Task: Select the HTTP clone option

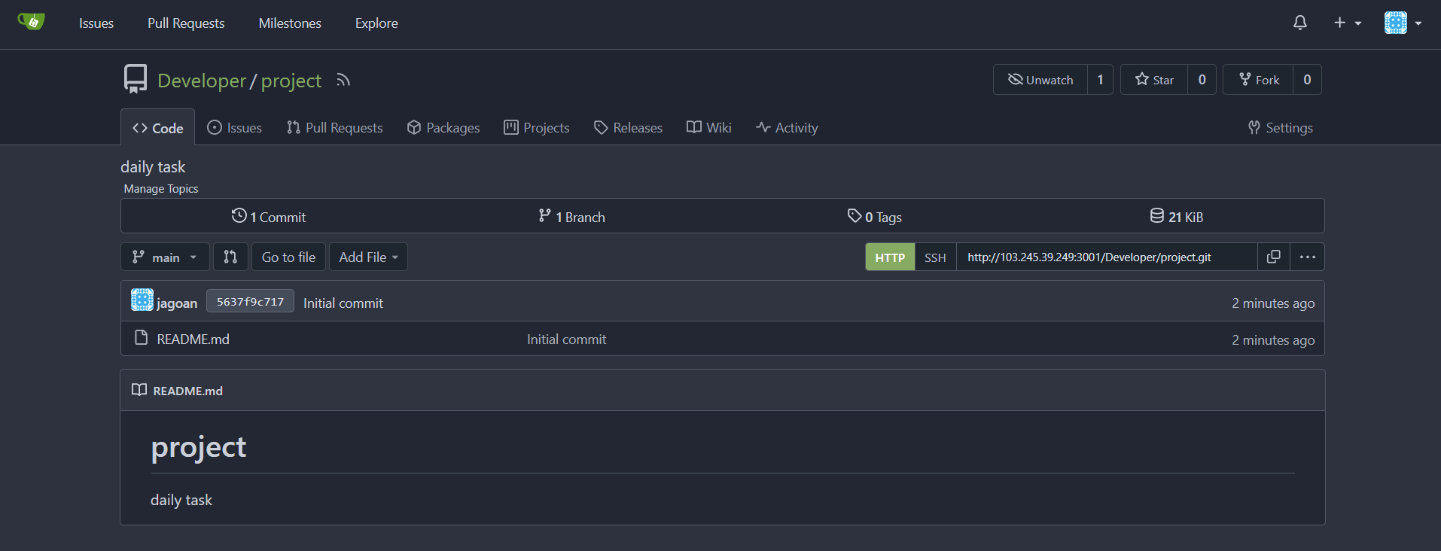Action: 890,257
